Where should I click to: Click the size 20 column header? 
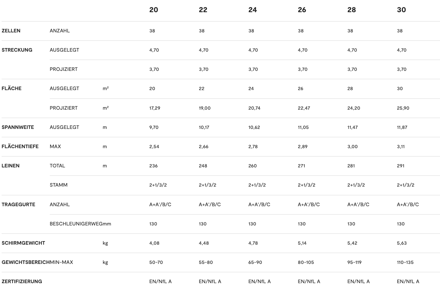(154, 10)
